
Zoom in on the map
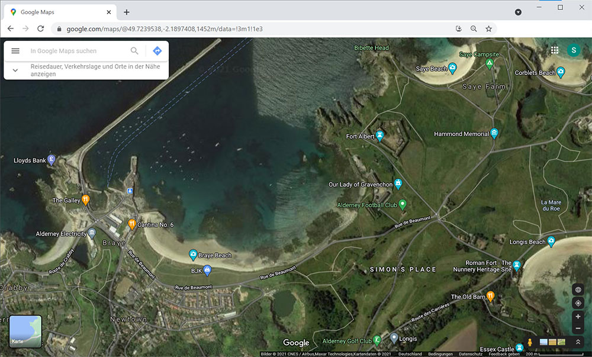578,317
